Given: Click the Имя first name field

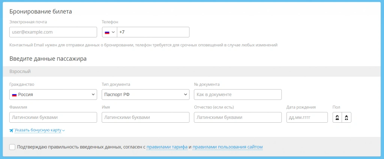Looking at the screenshot, I should point(145,117).
